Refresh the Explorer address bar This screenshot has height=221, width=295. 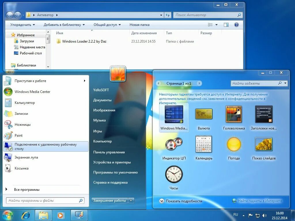point(167,15)
